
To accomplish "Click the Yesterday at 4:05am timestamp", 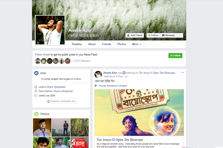I will tap(113, 77).
